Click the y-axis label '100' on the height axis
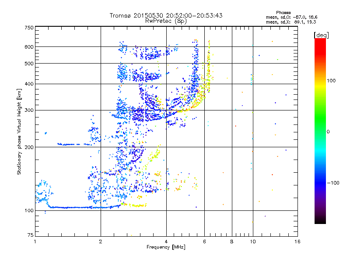 pyautogui.click(x=29, y=211)
